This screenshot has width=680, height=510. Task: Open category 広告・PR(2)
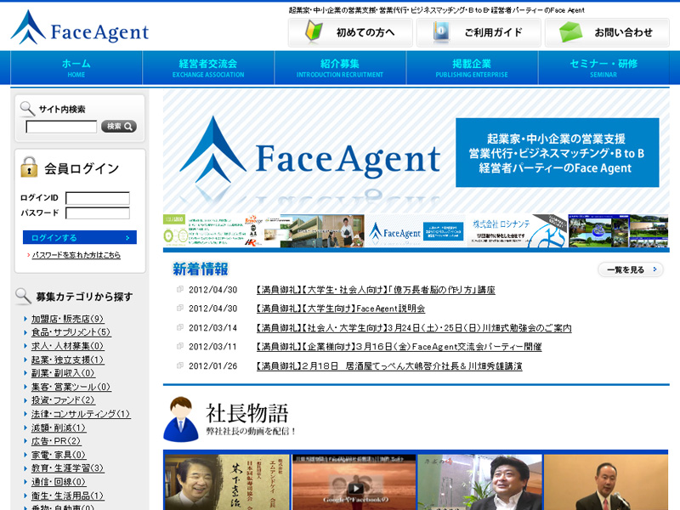[56, 441]
